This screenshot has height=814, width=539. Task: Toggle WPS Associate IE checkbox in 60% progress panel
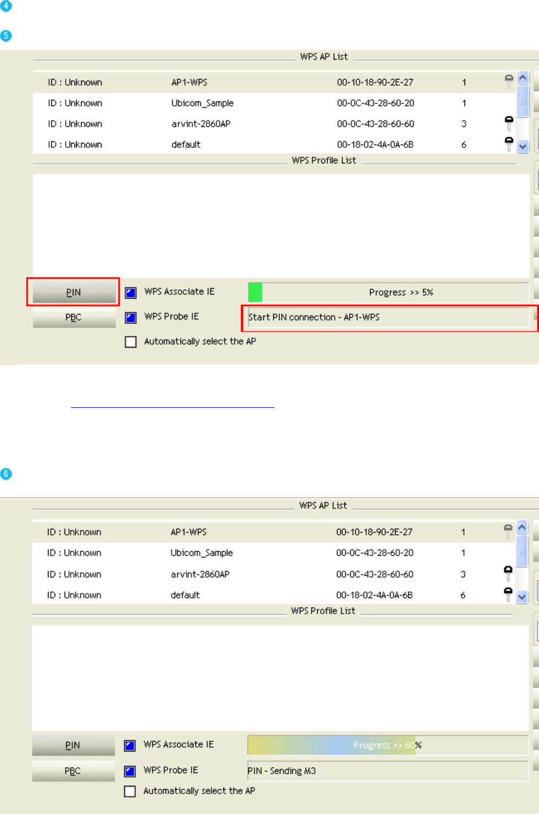click(130, 746)
